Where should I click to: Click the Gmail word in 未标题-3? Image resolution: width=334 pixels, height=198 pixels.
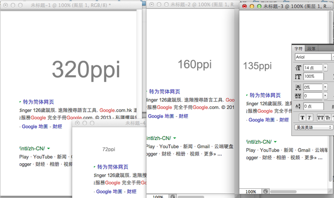[x=304, y=150]
